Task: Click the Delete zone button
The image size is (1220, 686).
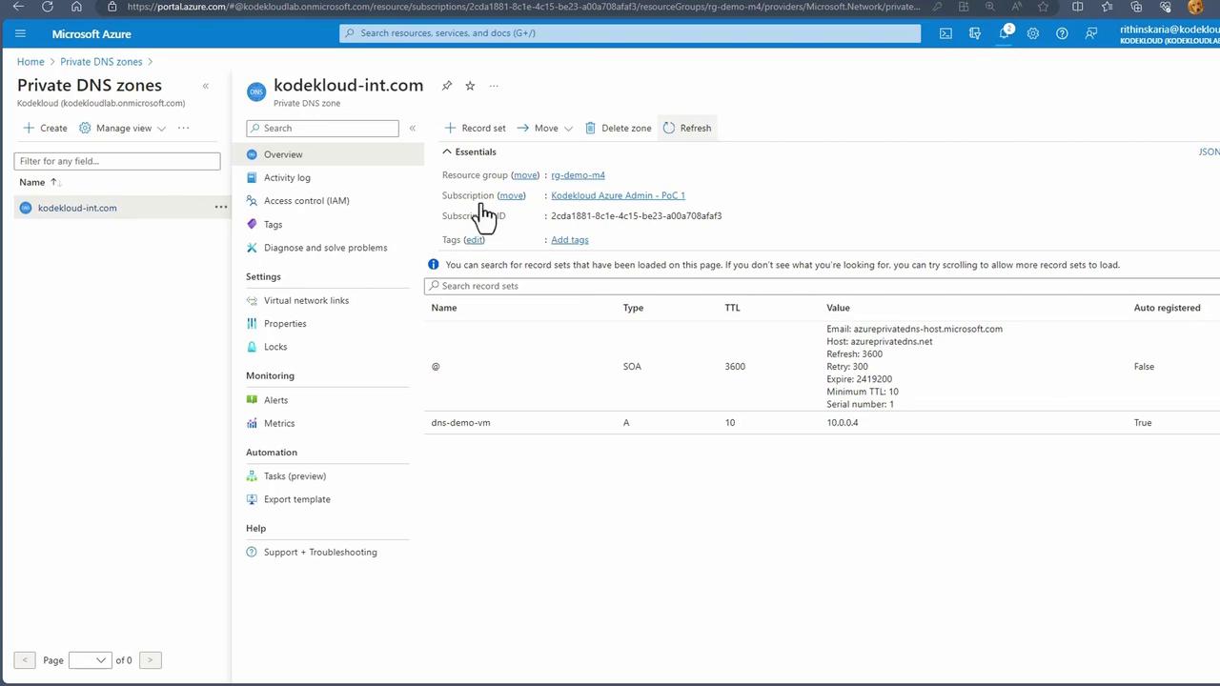Action: click(619, 128)
